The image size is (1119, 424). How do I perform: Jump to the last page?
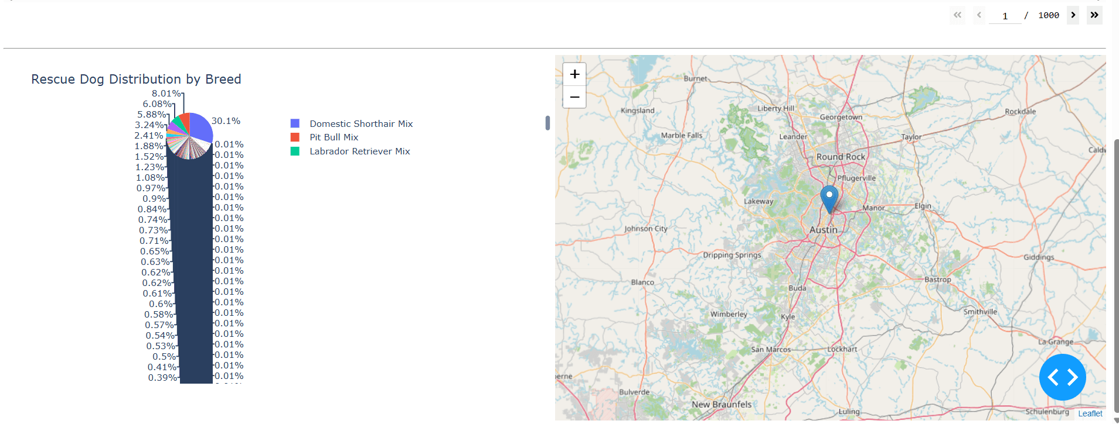[1094, 15]
